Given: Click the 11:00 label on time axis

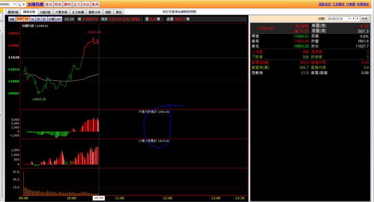Looking at the screenshot, I should pyautogui.click(x=119, y=198).
